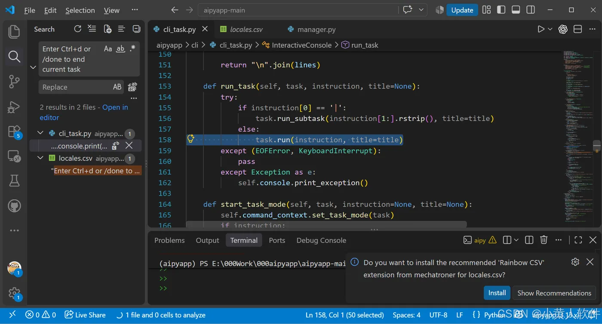This screenshot has height=324, width=602.
Task: Kill the terminal with trash icon
Action: 544,240
